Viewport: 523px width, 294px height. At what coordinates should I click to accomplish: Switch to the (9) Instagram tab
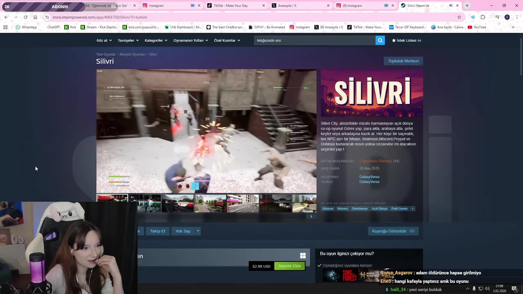pos(365,6)
